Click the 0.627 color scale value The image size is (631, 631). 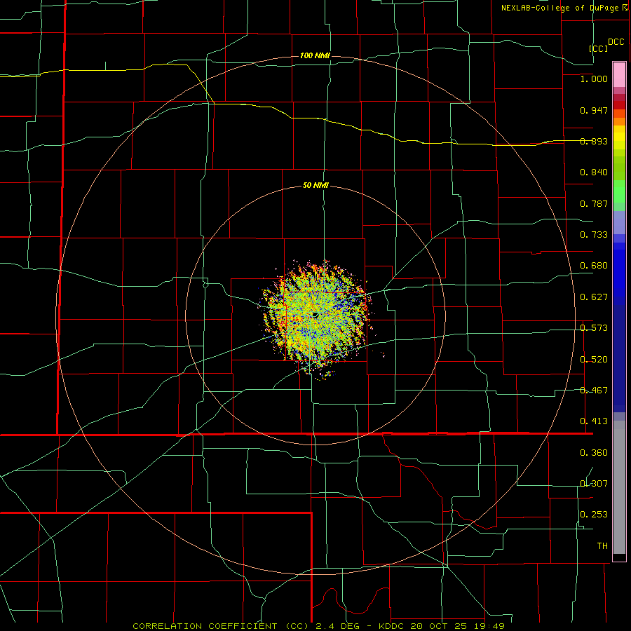pyautogui.click(x=594, y=297)
